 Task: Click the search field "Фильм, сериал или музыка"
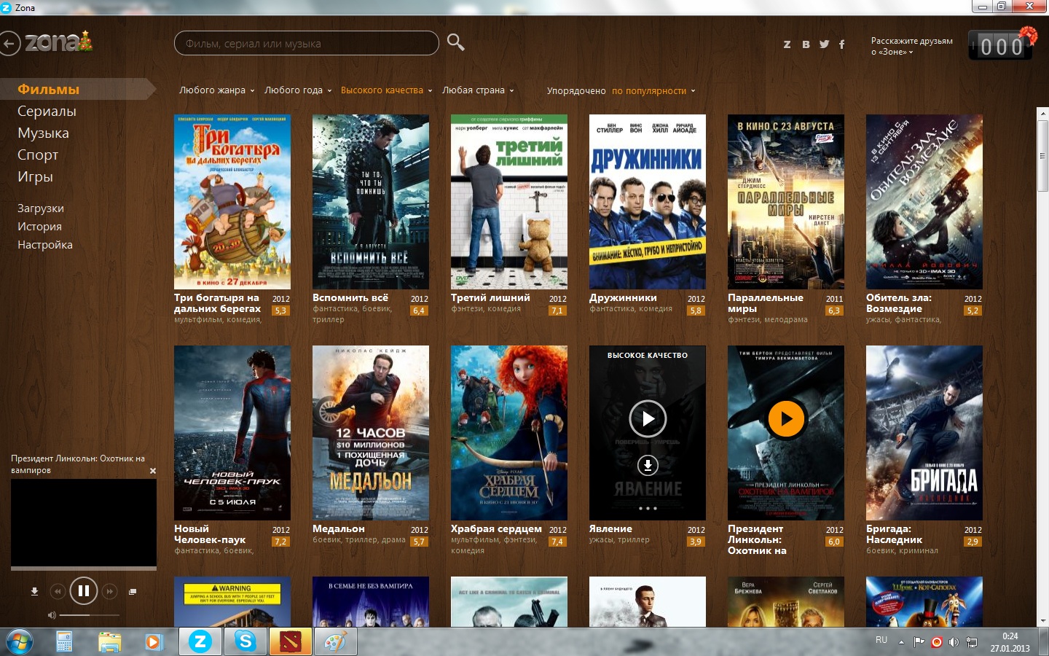tap(307, 43)
